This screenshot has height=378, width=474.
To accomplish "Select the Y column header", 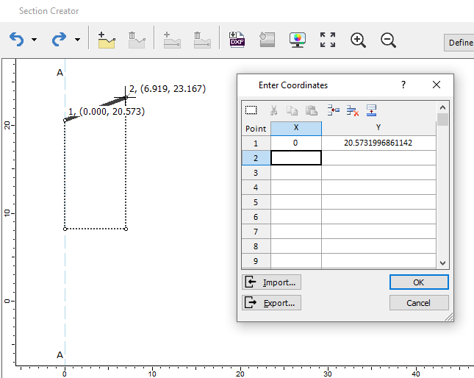I will click(x=378, y=128).
